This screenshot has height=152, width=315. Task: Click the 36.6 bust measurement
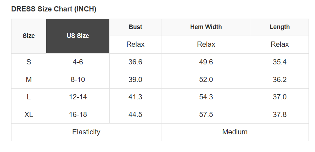135,62
